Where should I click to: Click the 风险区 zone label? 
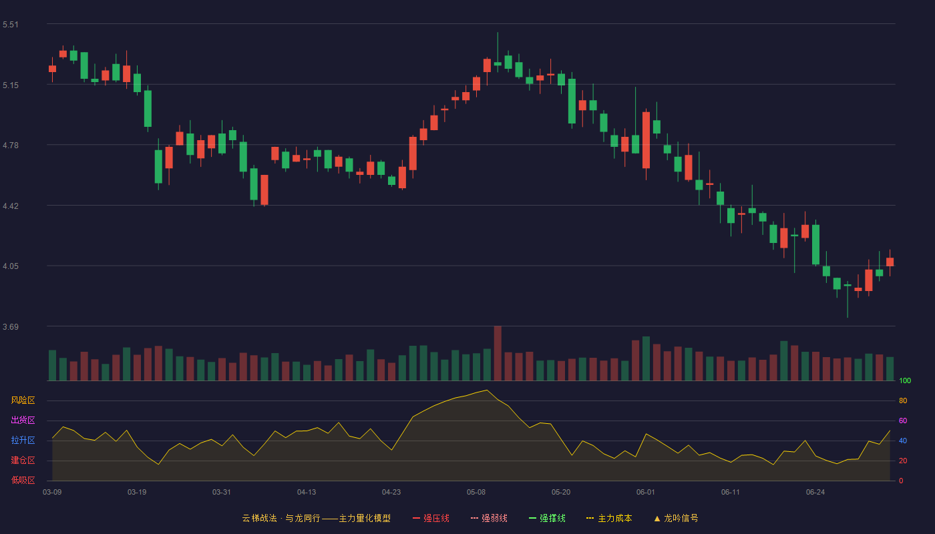coord(23,400)
